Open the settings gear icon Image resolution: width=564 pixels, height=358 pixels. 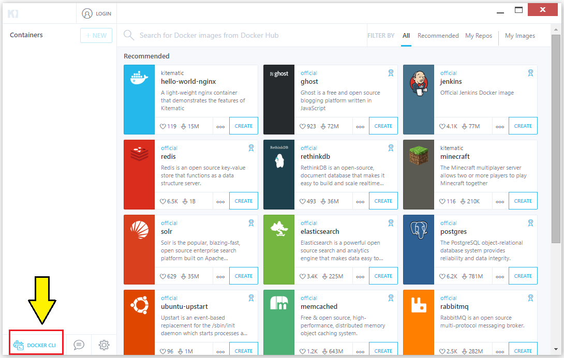pos(104,345)
